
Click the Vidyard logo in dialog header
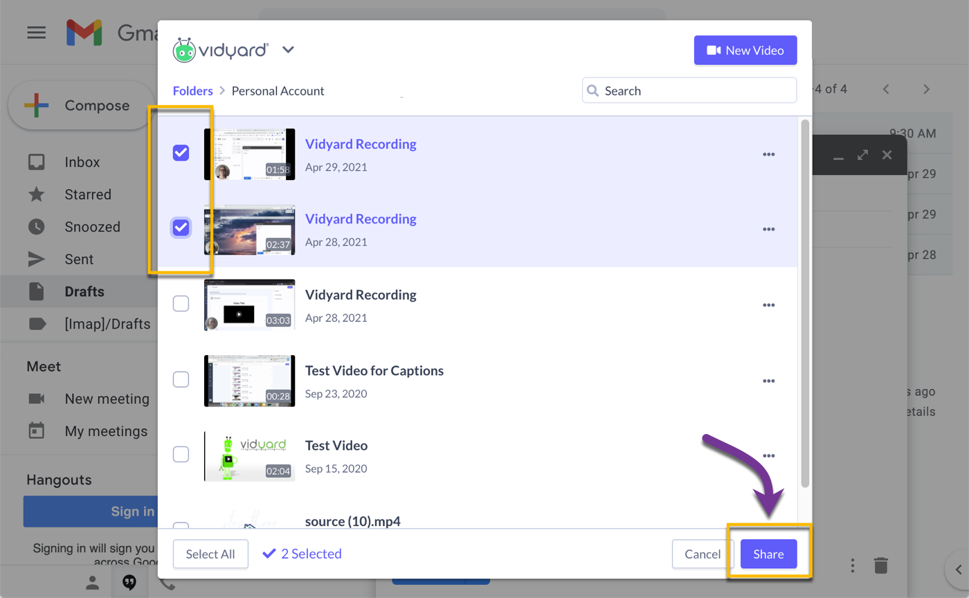[x=221, y=50]
